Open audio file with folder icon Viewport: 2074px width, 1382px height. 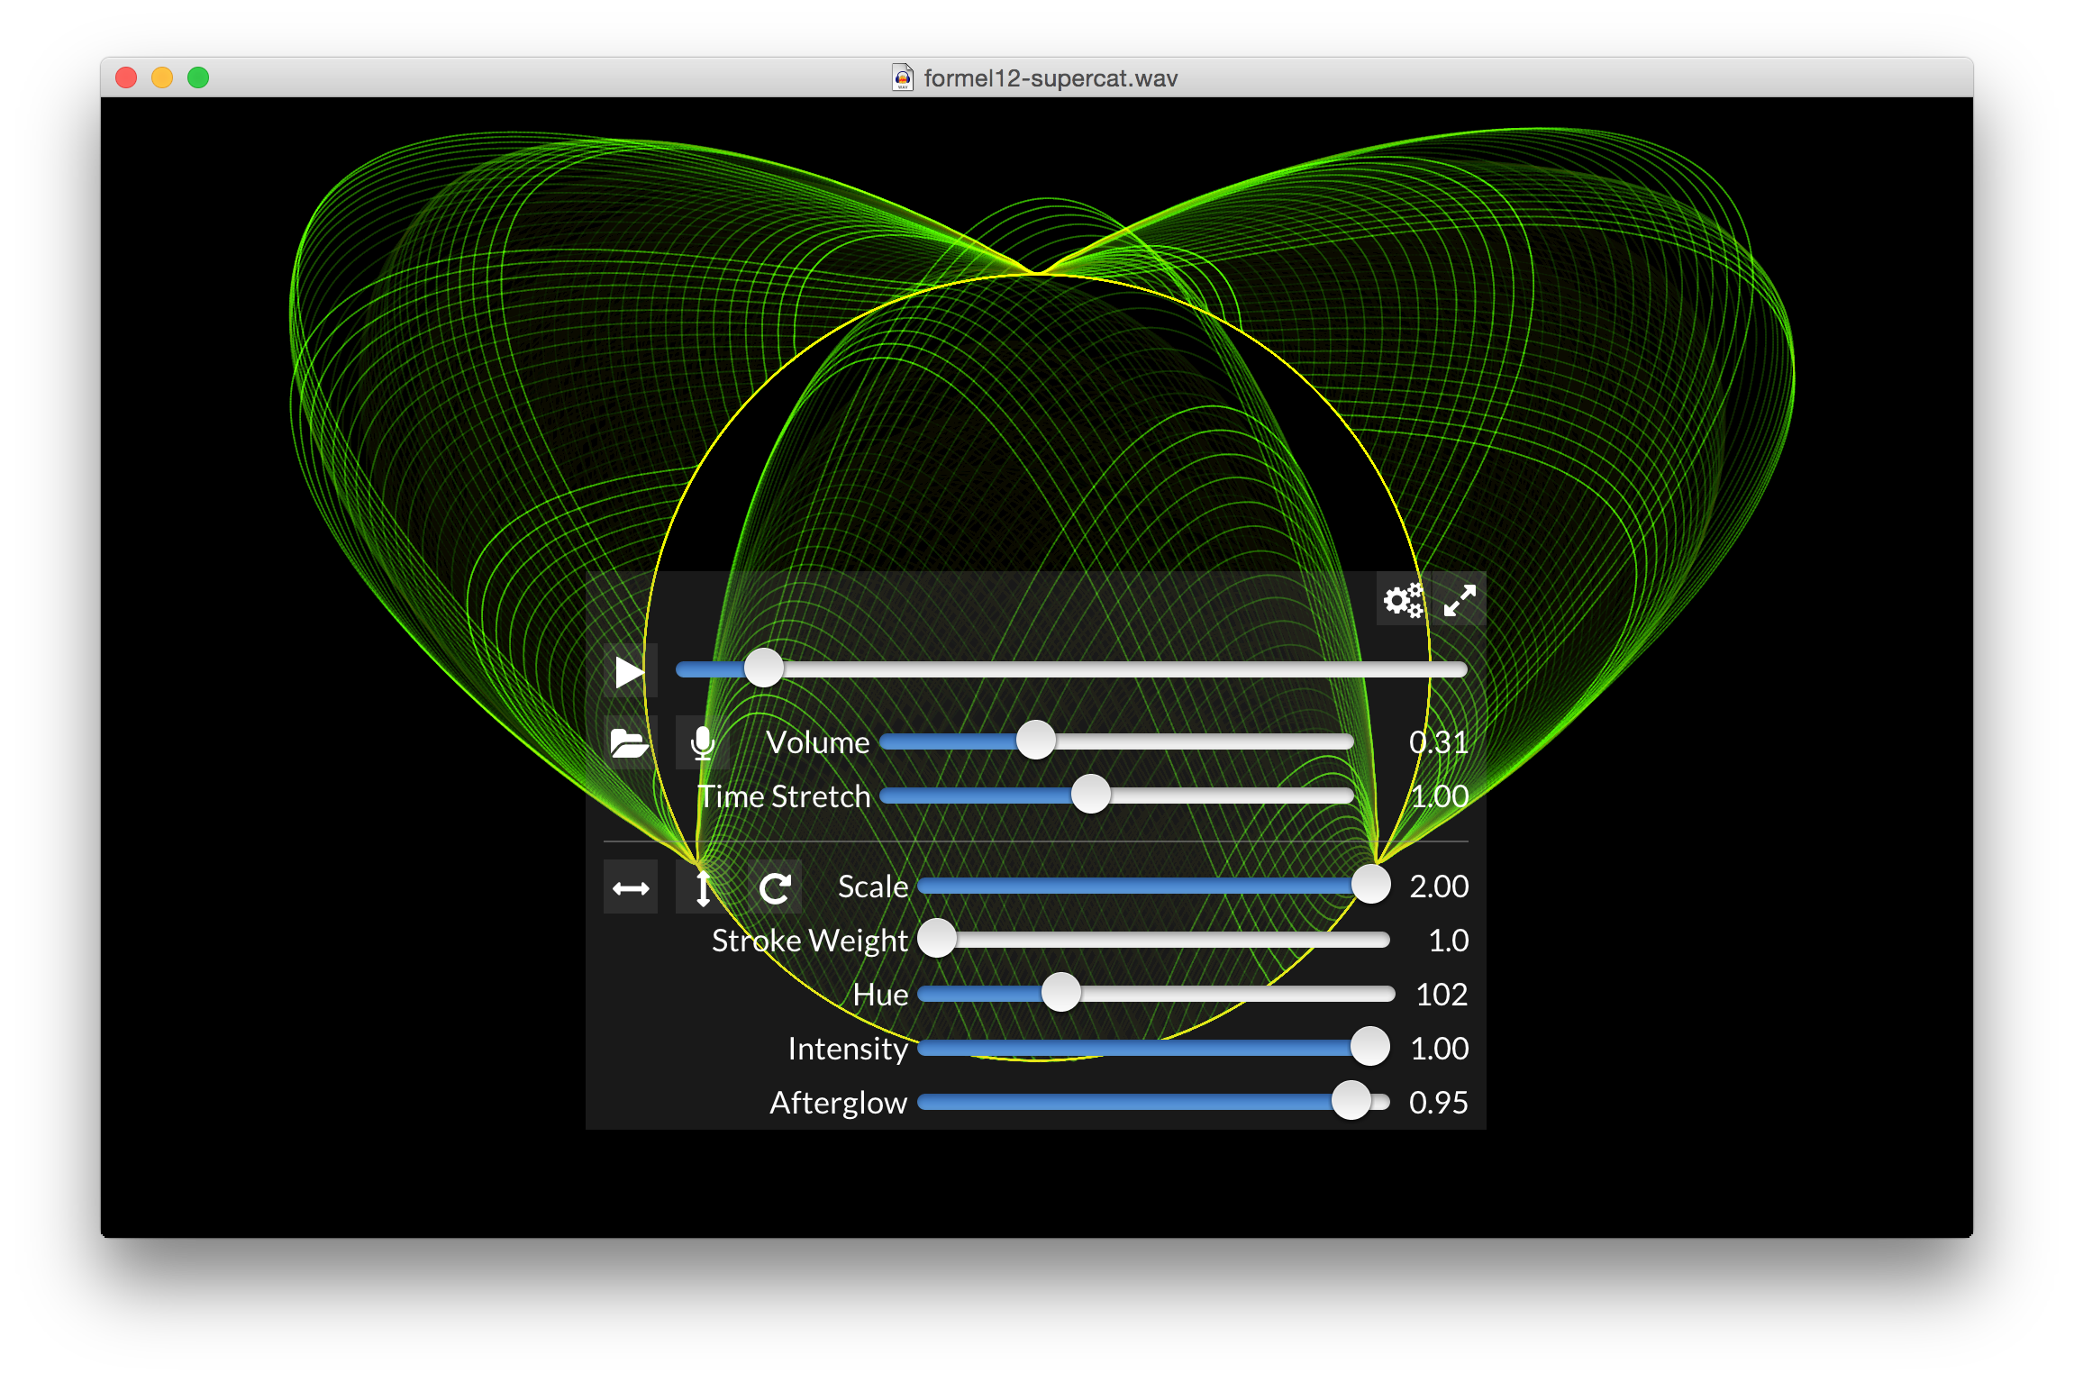pyautogui.click(x=629, y=743)
